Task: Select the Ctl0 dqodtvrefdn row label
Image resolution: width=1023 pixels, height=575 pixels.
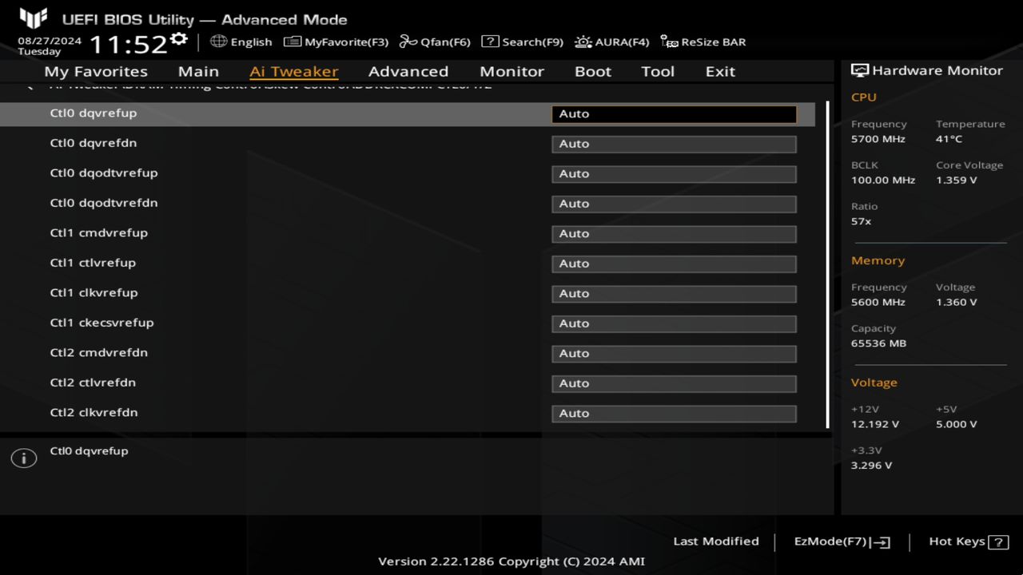Action: pos(104,203)
